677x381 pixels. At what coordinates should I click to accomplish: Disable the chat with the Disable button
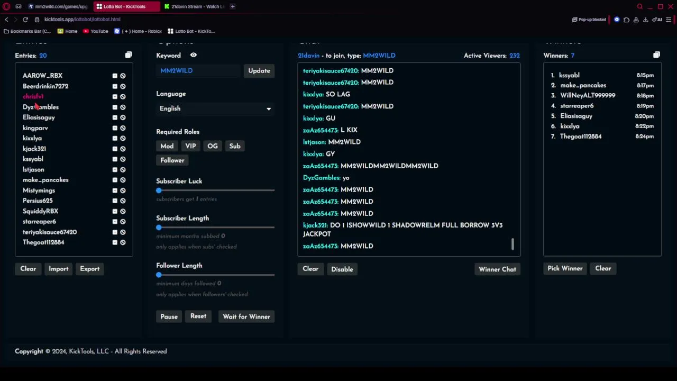[x=342, y=269]
